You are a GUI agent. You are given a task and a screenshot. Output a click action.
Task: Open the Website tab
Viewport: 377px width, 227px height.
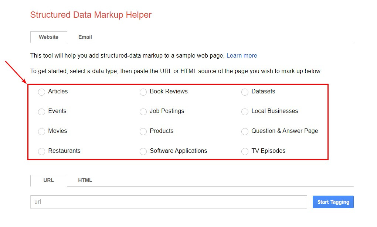[48, 37]
